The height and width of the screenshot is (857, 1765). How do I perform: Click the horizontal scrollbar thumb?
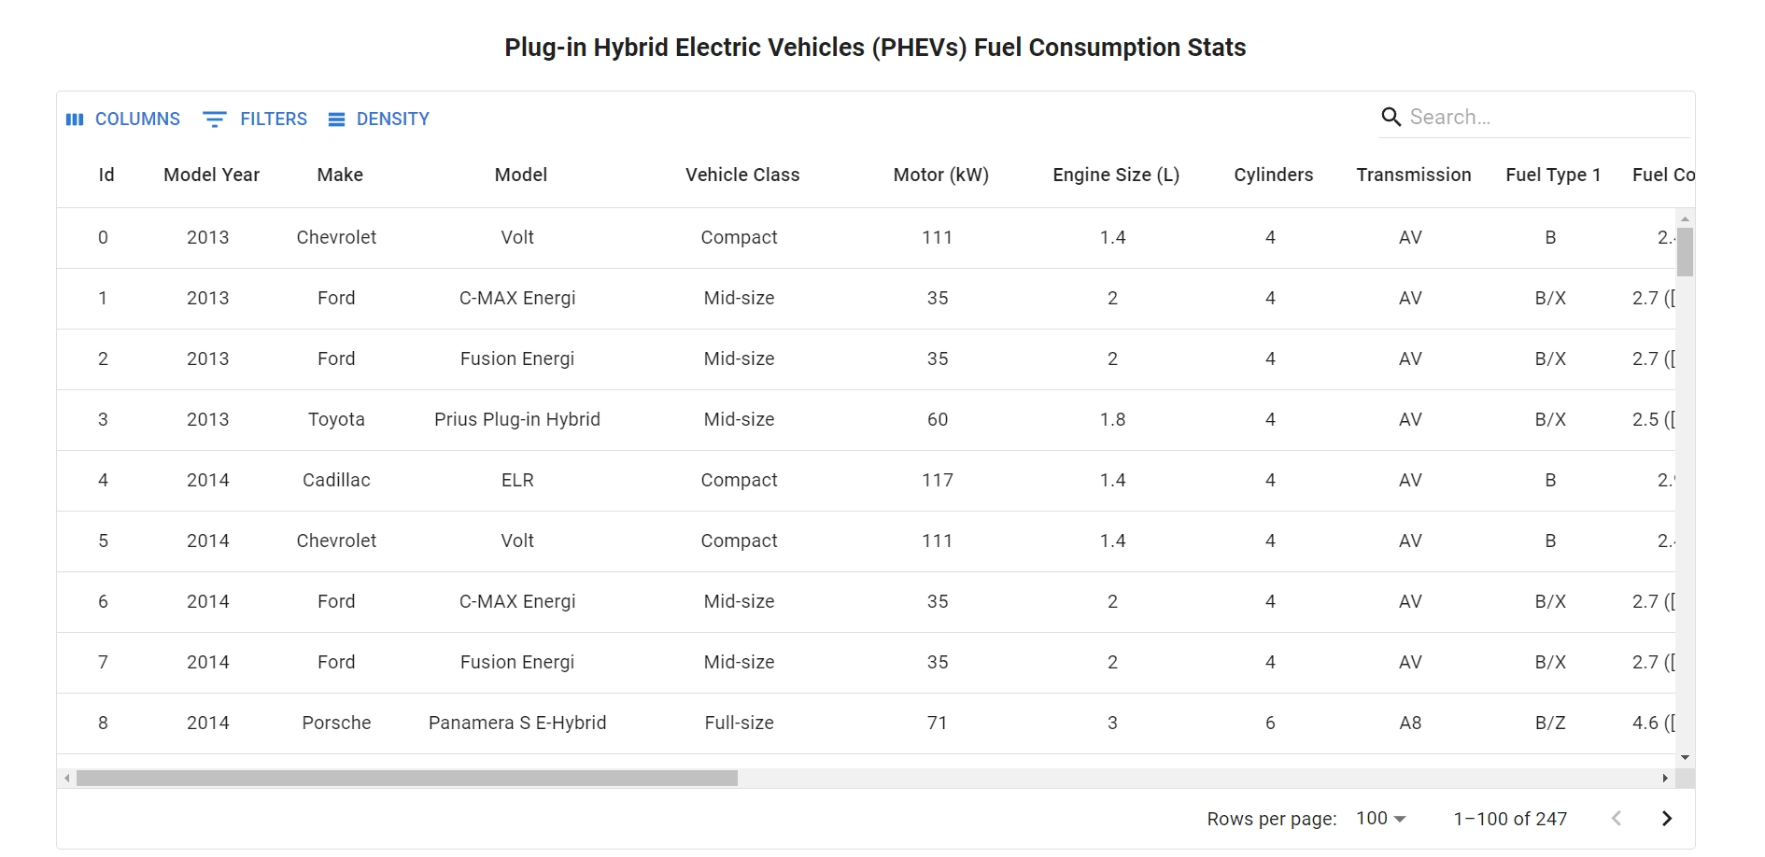click(x=406, y=779)
